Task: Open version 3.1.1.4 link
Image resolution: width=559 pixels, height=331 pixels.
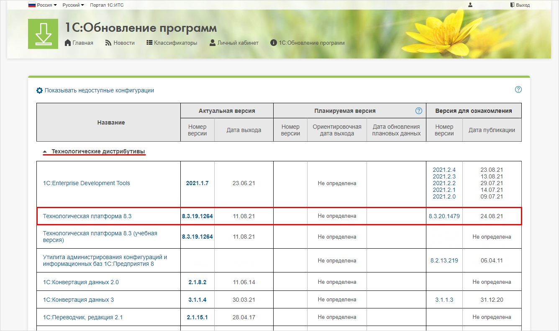Action: [197, 300]
